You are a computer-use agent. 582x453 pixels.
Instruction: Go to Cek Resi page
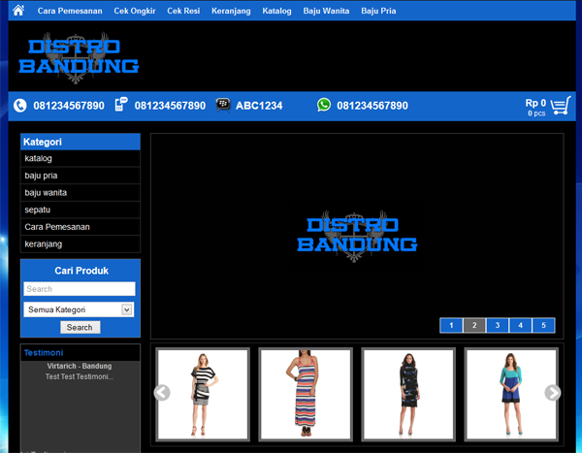(183, 11)
